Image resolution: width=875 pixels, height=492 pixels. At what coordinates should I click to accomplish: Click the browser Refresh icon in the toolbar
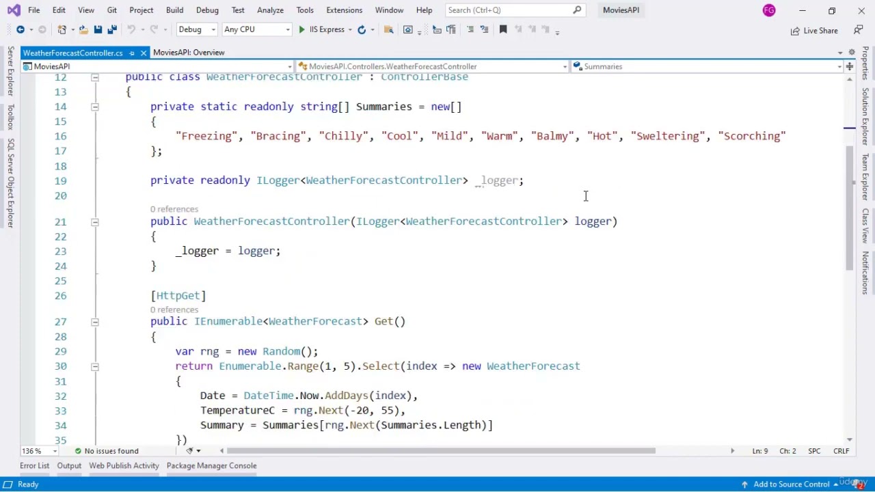click(362, 29)
